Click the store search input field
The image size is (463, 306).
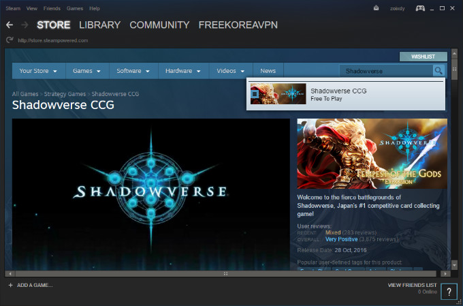click(x=386, y=71)
